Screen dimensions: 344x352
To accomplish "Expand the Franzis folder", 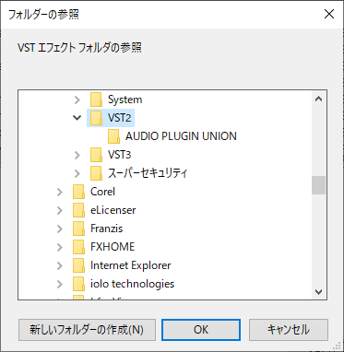I will coord(60,229).
